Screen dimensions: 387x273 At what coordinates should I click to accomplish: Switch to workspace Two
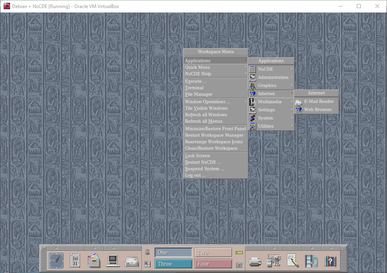(213, 252)
